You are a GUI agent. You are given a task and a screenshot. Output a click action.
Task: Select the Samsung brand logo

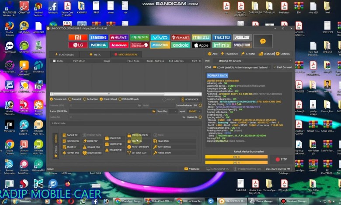[x=98, y=38]
